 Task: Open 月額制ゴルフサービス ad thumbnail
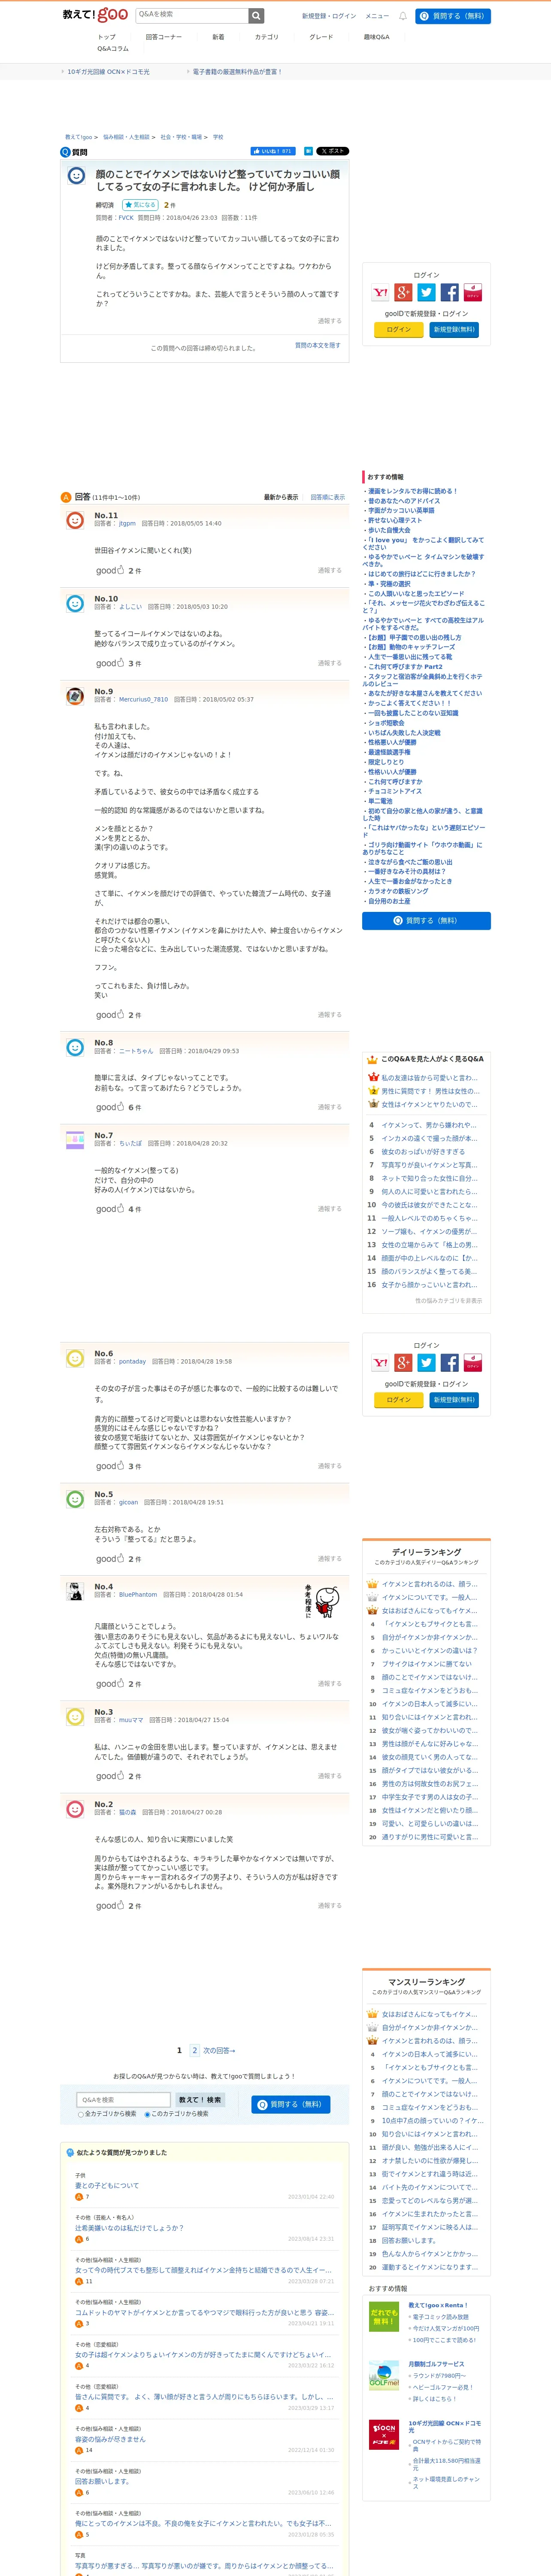(384, 2376)
